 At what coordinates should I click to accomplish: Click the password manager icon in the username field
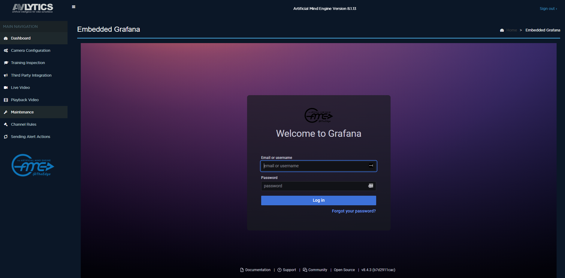point(371,165)
